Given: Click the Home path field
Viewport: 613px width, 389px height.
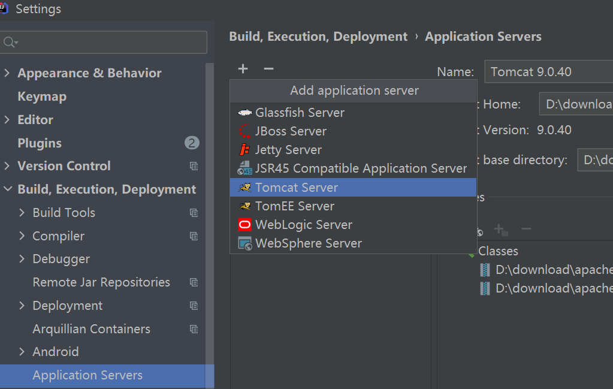Looking at the screenshot, I should pyautogui.click(x=576, y=104).
